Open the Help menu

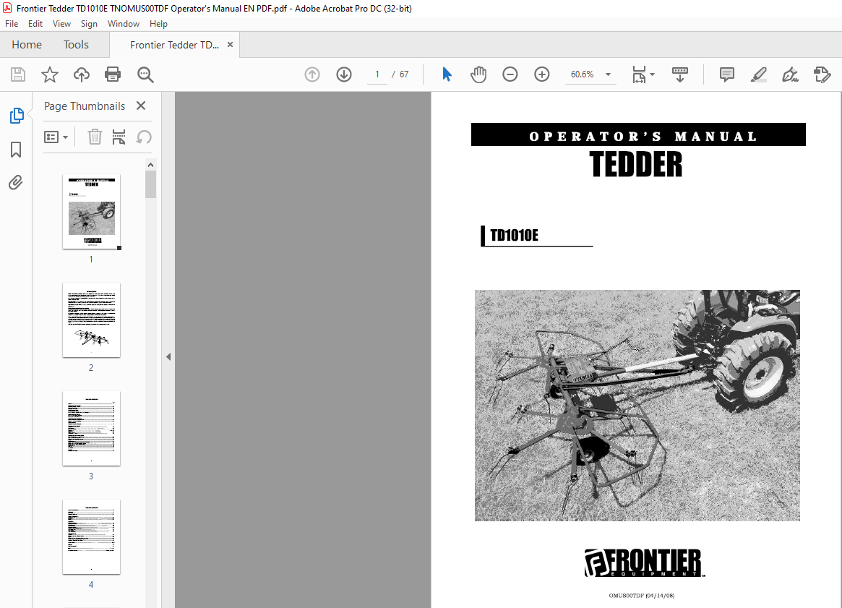[158, 24]
